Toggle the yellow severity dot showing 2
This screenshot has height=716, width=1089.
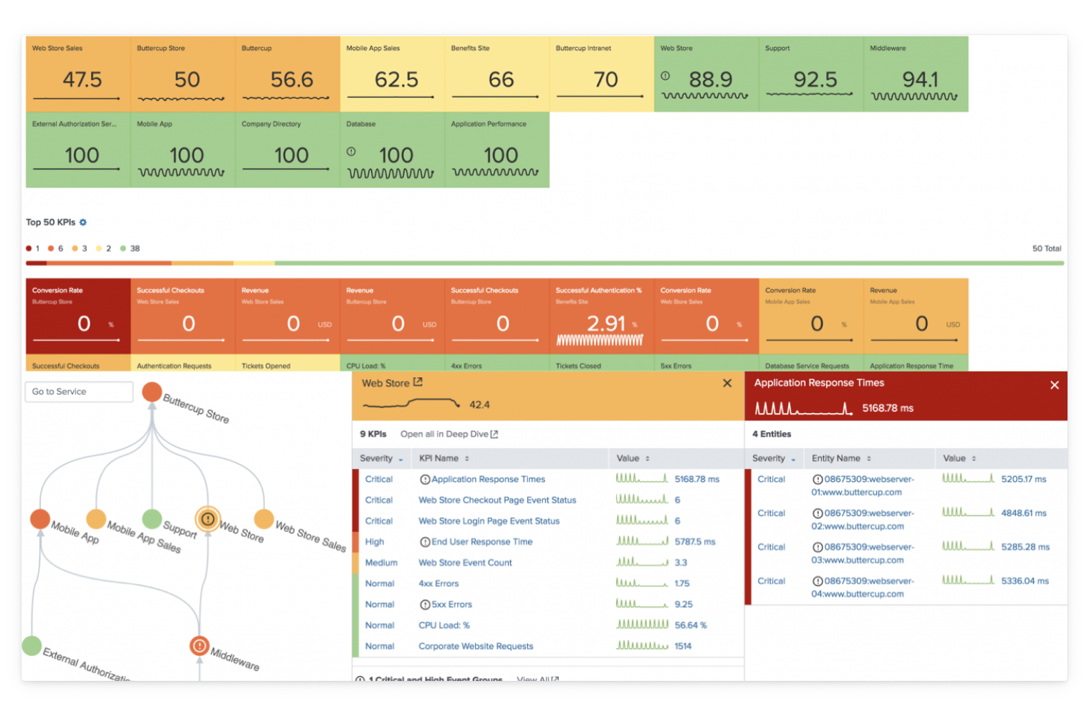[x=98, y=248]
